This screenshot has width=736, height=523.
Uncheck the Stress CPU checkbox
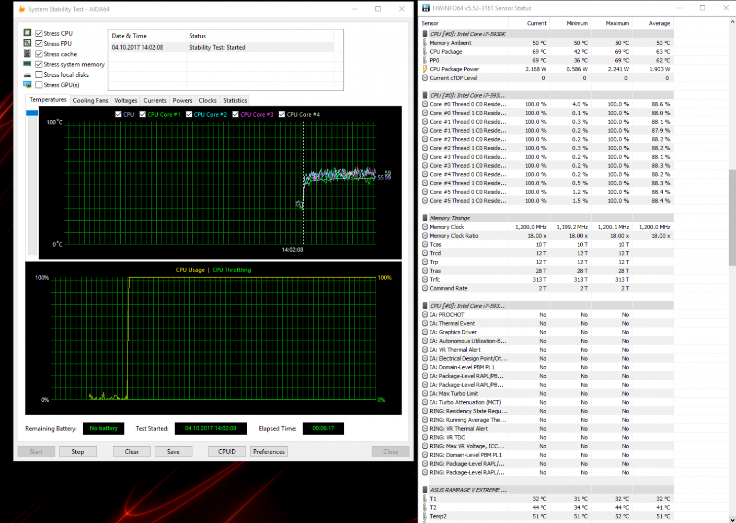pyautogui.click(x=39, y=33)
